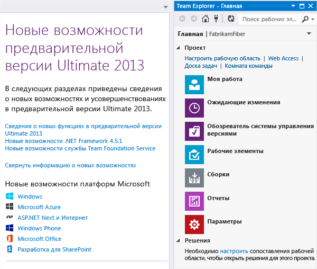
Task: Select the Сборки label
Action: (218, 174)
